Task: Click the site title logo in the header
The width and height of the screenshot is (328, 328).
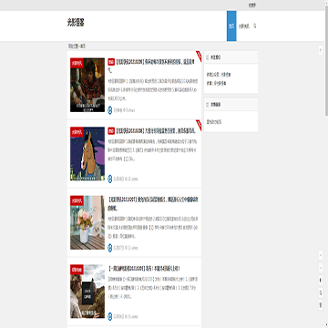Action: point(76,23)
